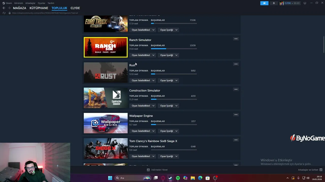The width and height of the screenshot is (325, 182).
Task: Open Construction Simulator three-dots options
Action: click(x=236, y=89)
